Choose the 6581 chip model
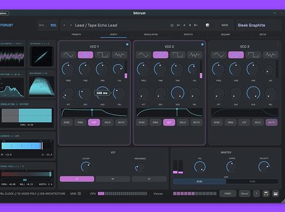The width and height of the screenshot is (285, 212). 200,181
